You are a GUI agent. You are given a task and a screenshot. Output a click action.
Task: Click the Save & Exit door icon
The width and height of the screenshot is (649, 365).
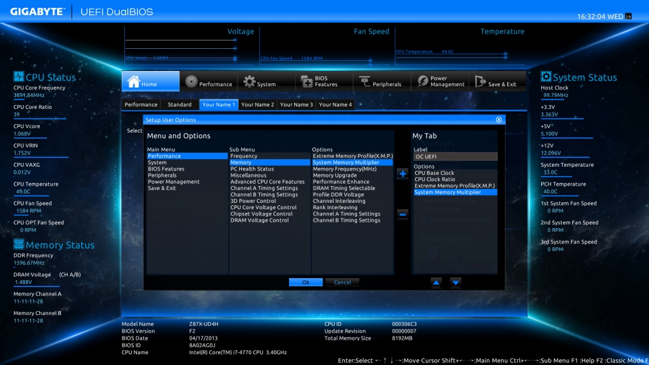pos(480,82)
